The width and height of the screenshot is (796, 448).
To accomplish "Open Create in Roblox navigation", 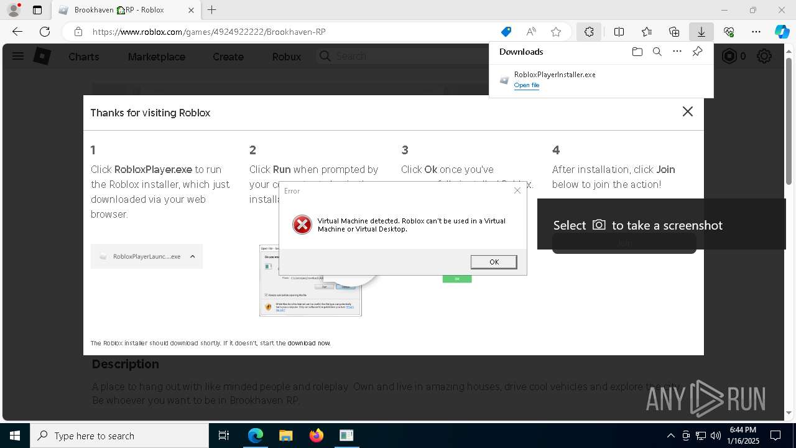I will [228, 57].
